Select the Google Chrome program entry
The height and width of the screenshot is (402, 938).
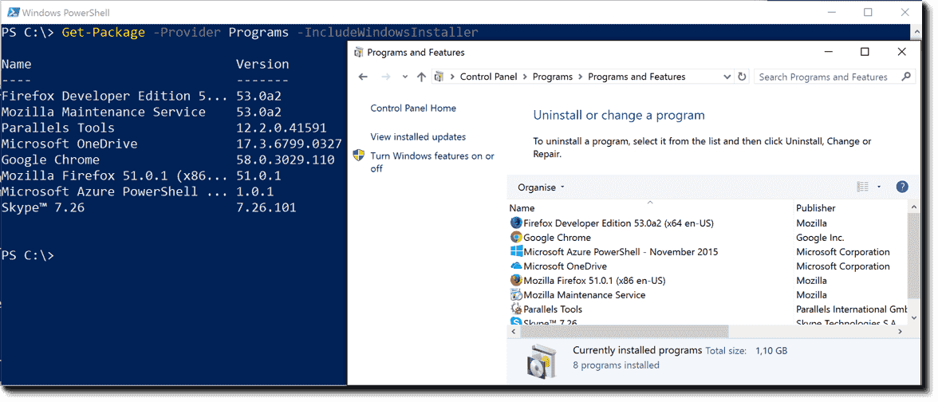click(557, 238)
